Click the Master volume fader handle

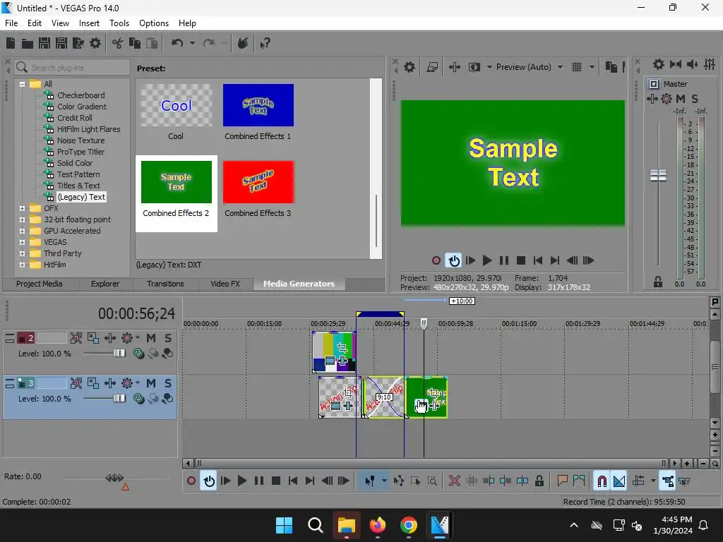tap(658, 176)
